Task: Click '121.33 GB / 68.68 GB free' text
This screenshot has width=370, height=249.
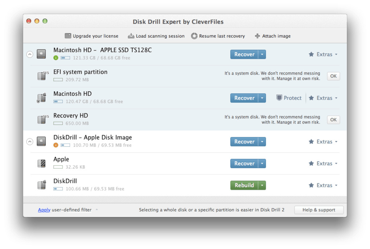Action: (102, 58)
